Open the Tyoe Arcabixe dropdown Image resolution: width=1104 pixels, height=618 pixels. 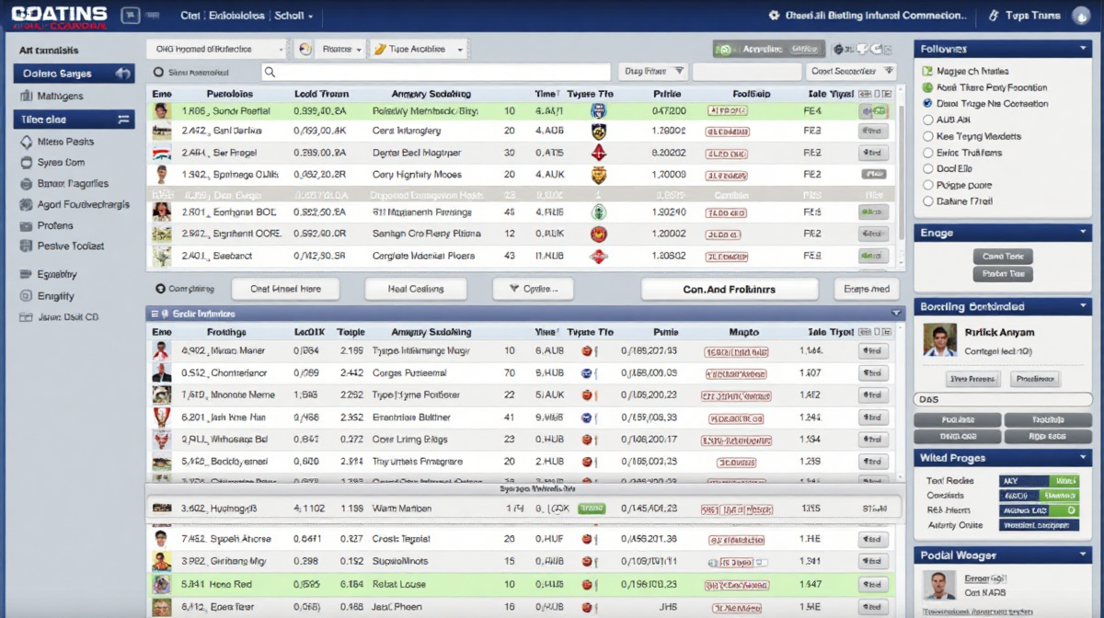[x=419, y=50]
